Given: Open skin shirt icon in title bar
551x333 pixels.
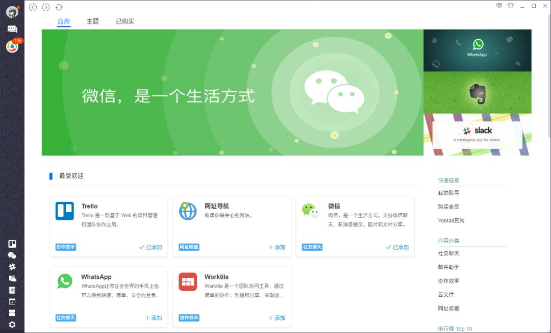Looking at the screenshot, I should (x=511, y=6).
